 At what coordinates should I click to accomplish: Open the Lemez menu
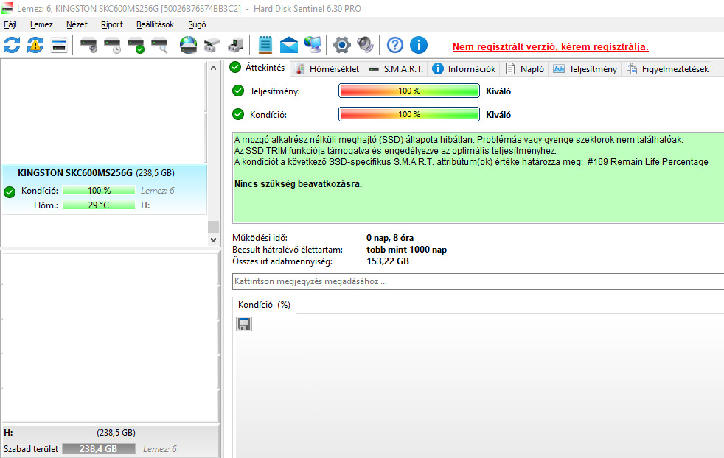[41, 24]
